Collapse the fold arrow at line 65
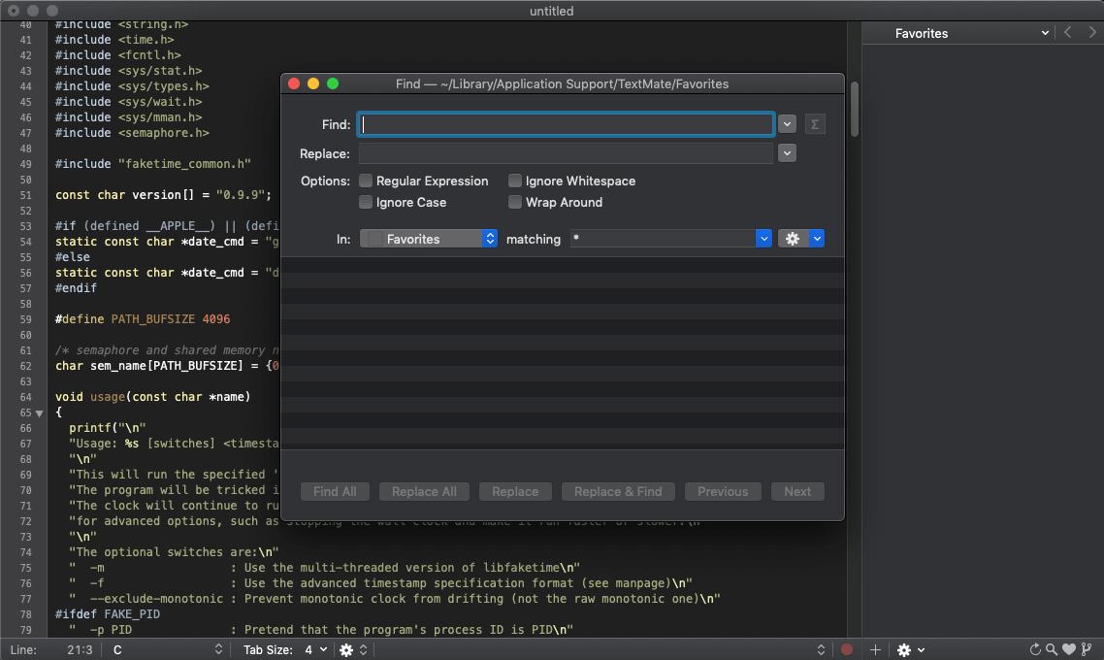The image size is (1104, 660). (40, 413)
